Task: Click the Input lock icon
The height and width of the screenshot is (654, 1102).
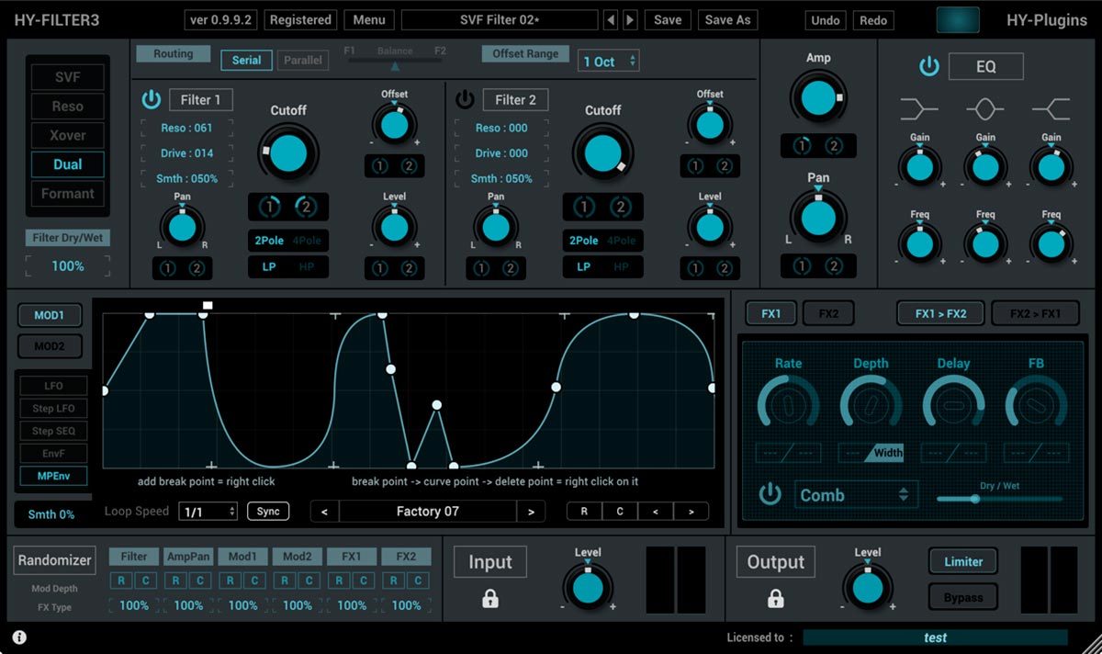Action: pyautogui.click(x=490, y=600)
